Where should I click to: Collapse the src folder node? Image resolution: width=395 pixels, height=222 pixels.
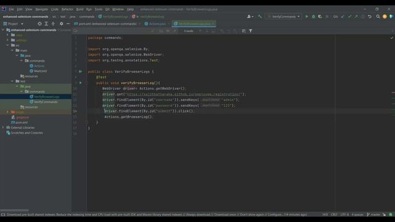[x=7, y=45]
